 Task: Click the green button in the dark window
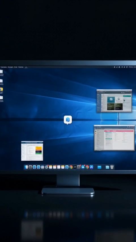127,96
